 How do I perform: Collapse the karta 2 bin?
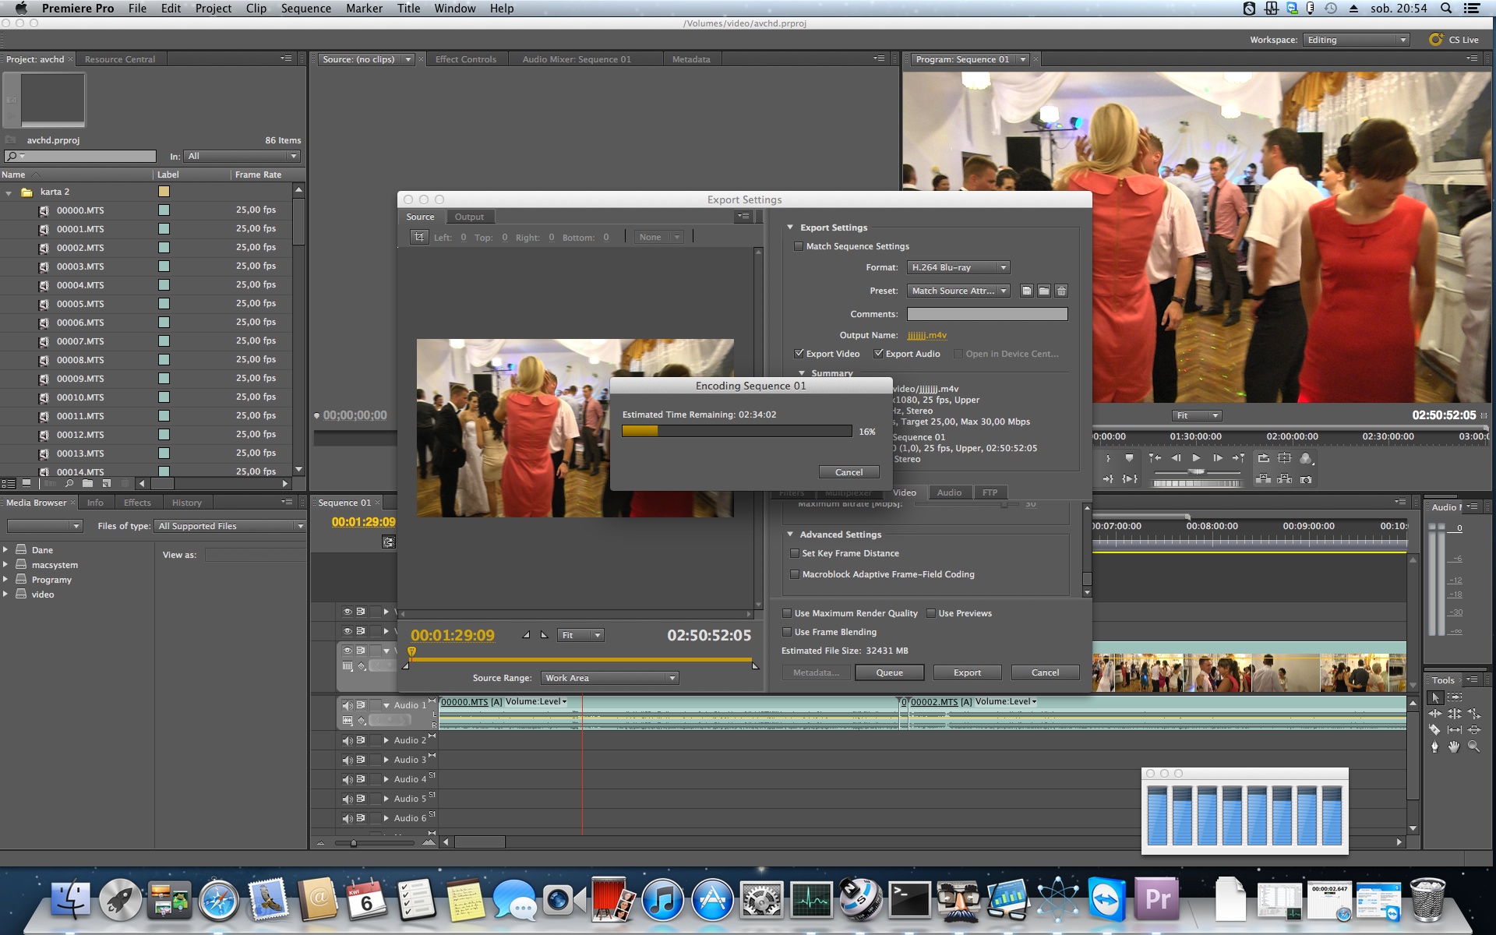click(9, 192)
